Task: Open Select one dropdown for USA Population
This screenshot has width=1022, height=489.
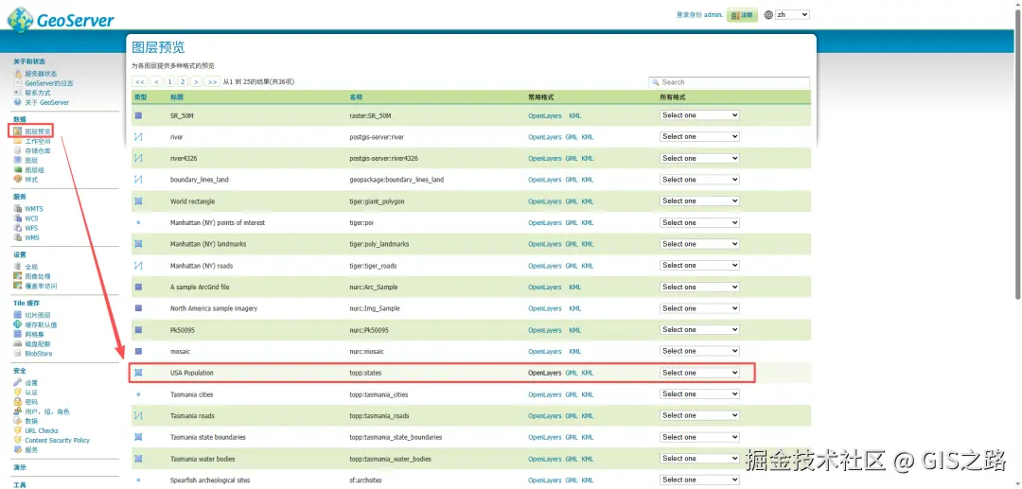Action: pos(699,373)
